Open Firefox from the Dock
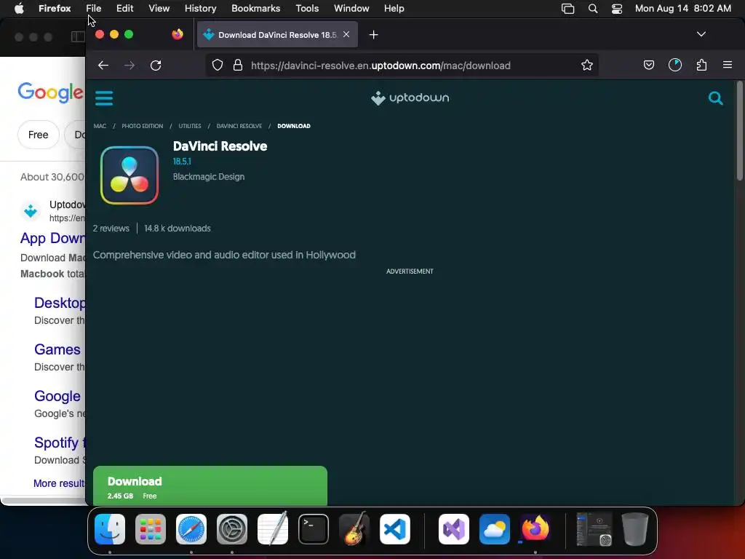The width and height of the screenshot is (745, 559). point(535,529)
